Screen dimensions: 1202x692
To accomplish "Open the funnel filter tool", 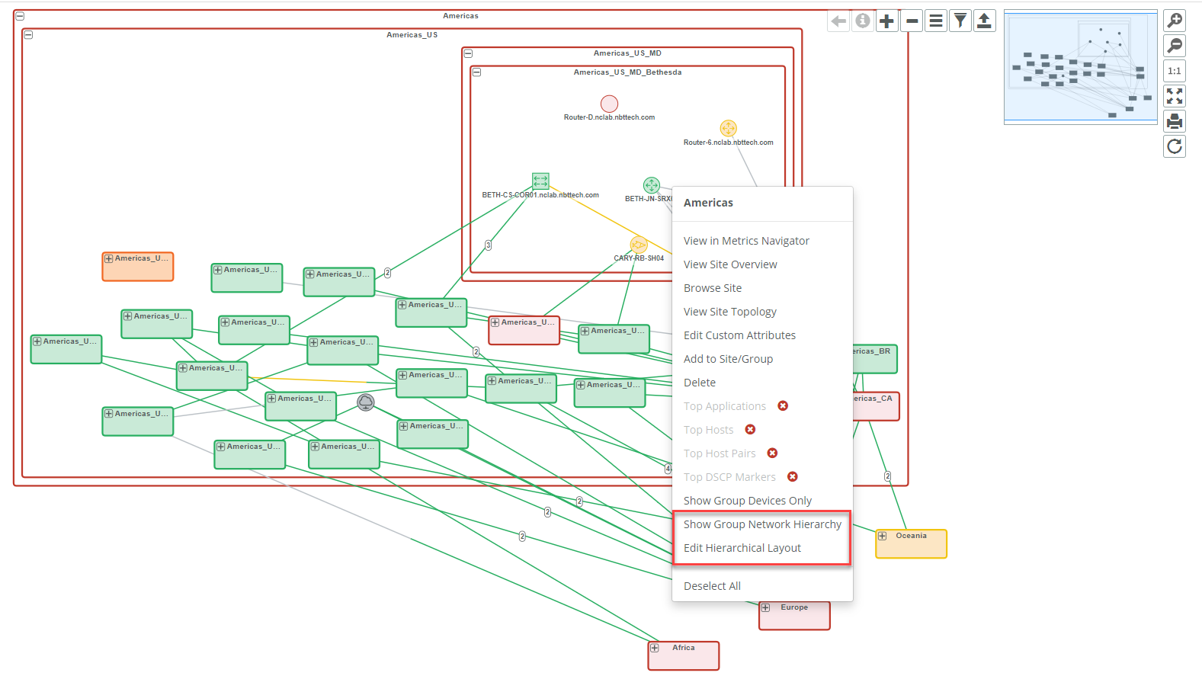I will tap(960, 21).
